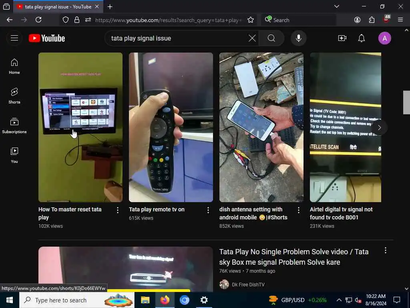Click the Dk Free DishTV channel avatar
Screen dimensions: 410x308
224,284
